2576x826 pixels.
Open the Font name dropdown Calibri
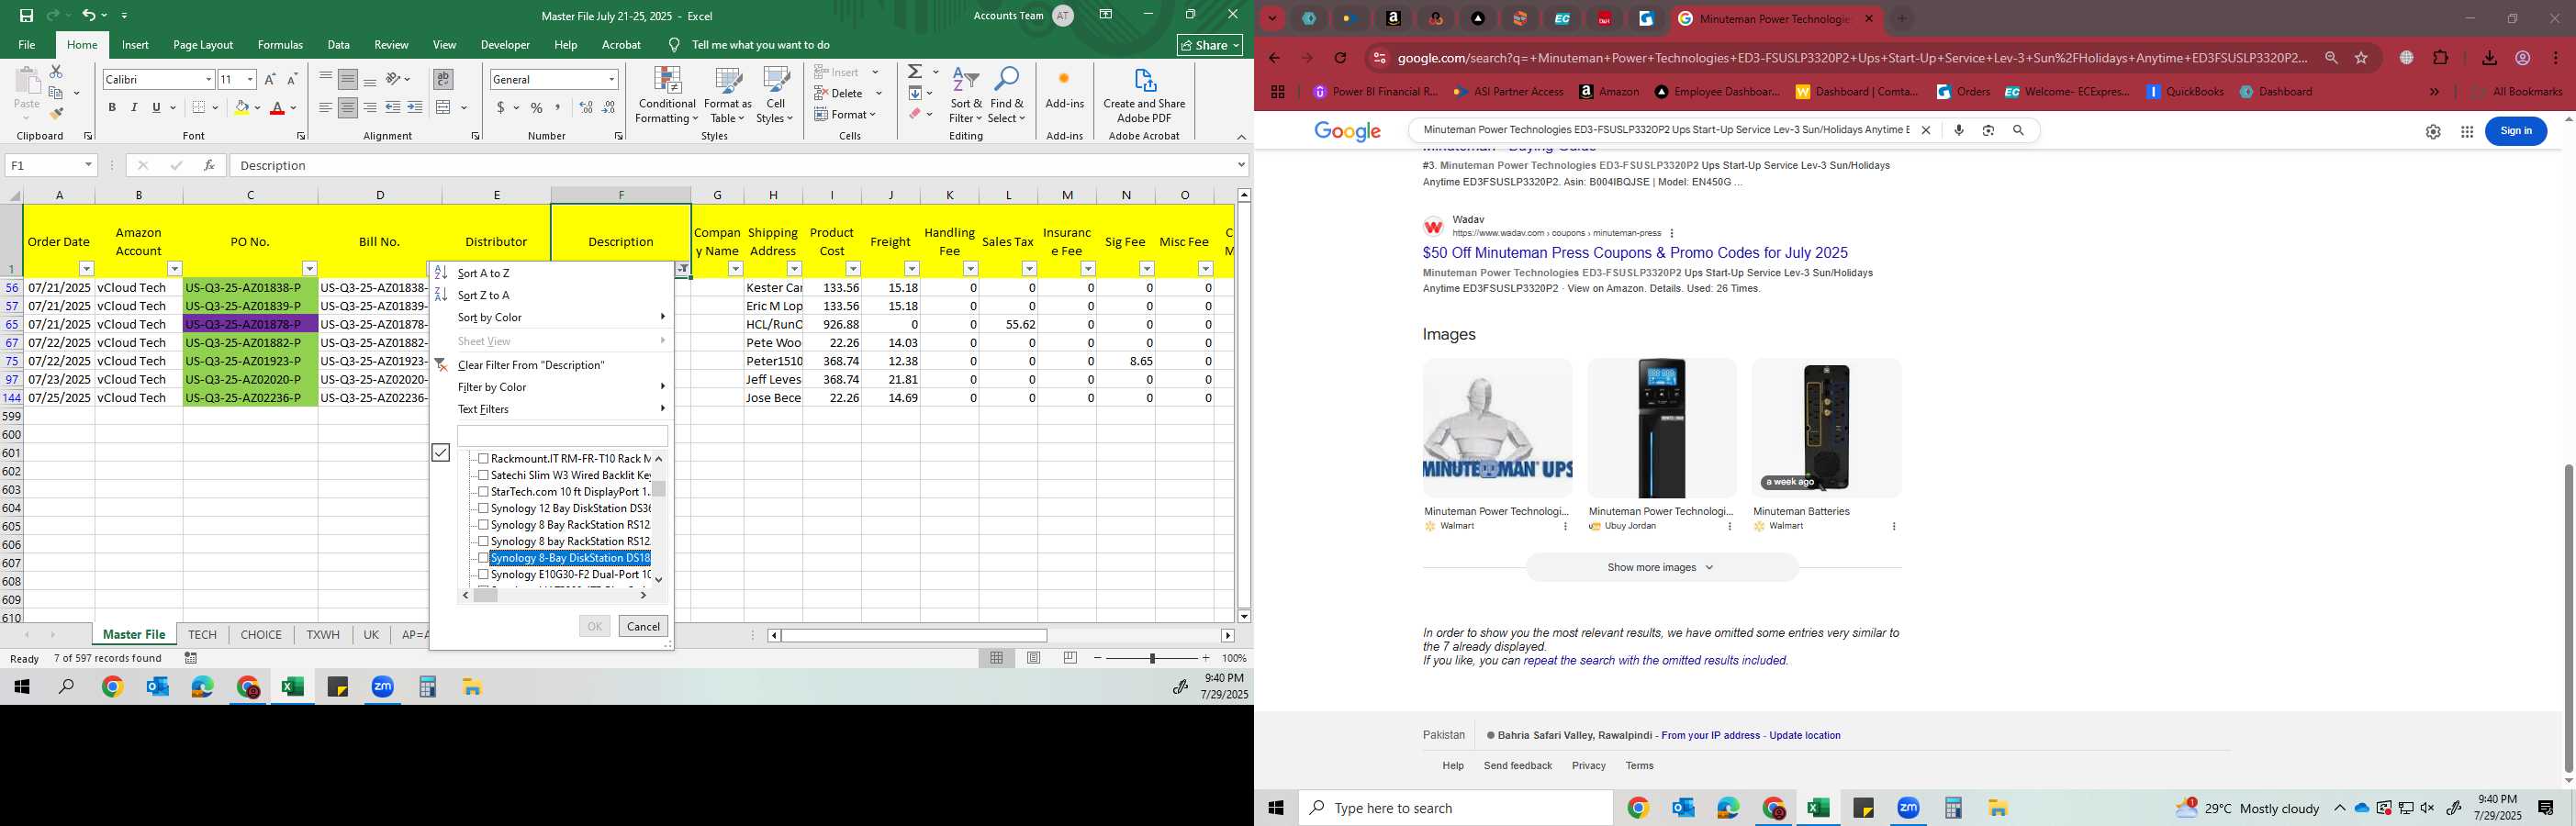point(208,79)
